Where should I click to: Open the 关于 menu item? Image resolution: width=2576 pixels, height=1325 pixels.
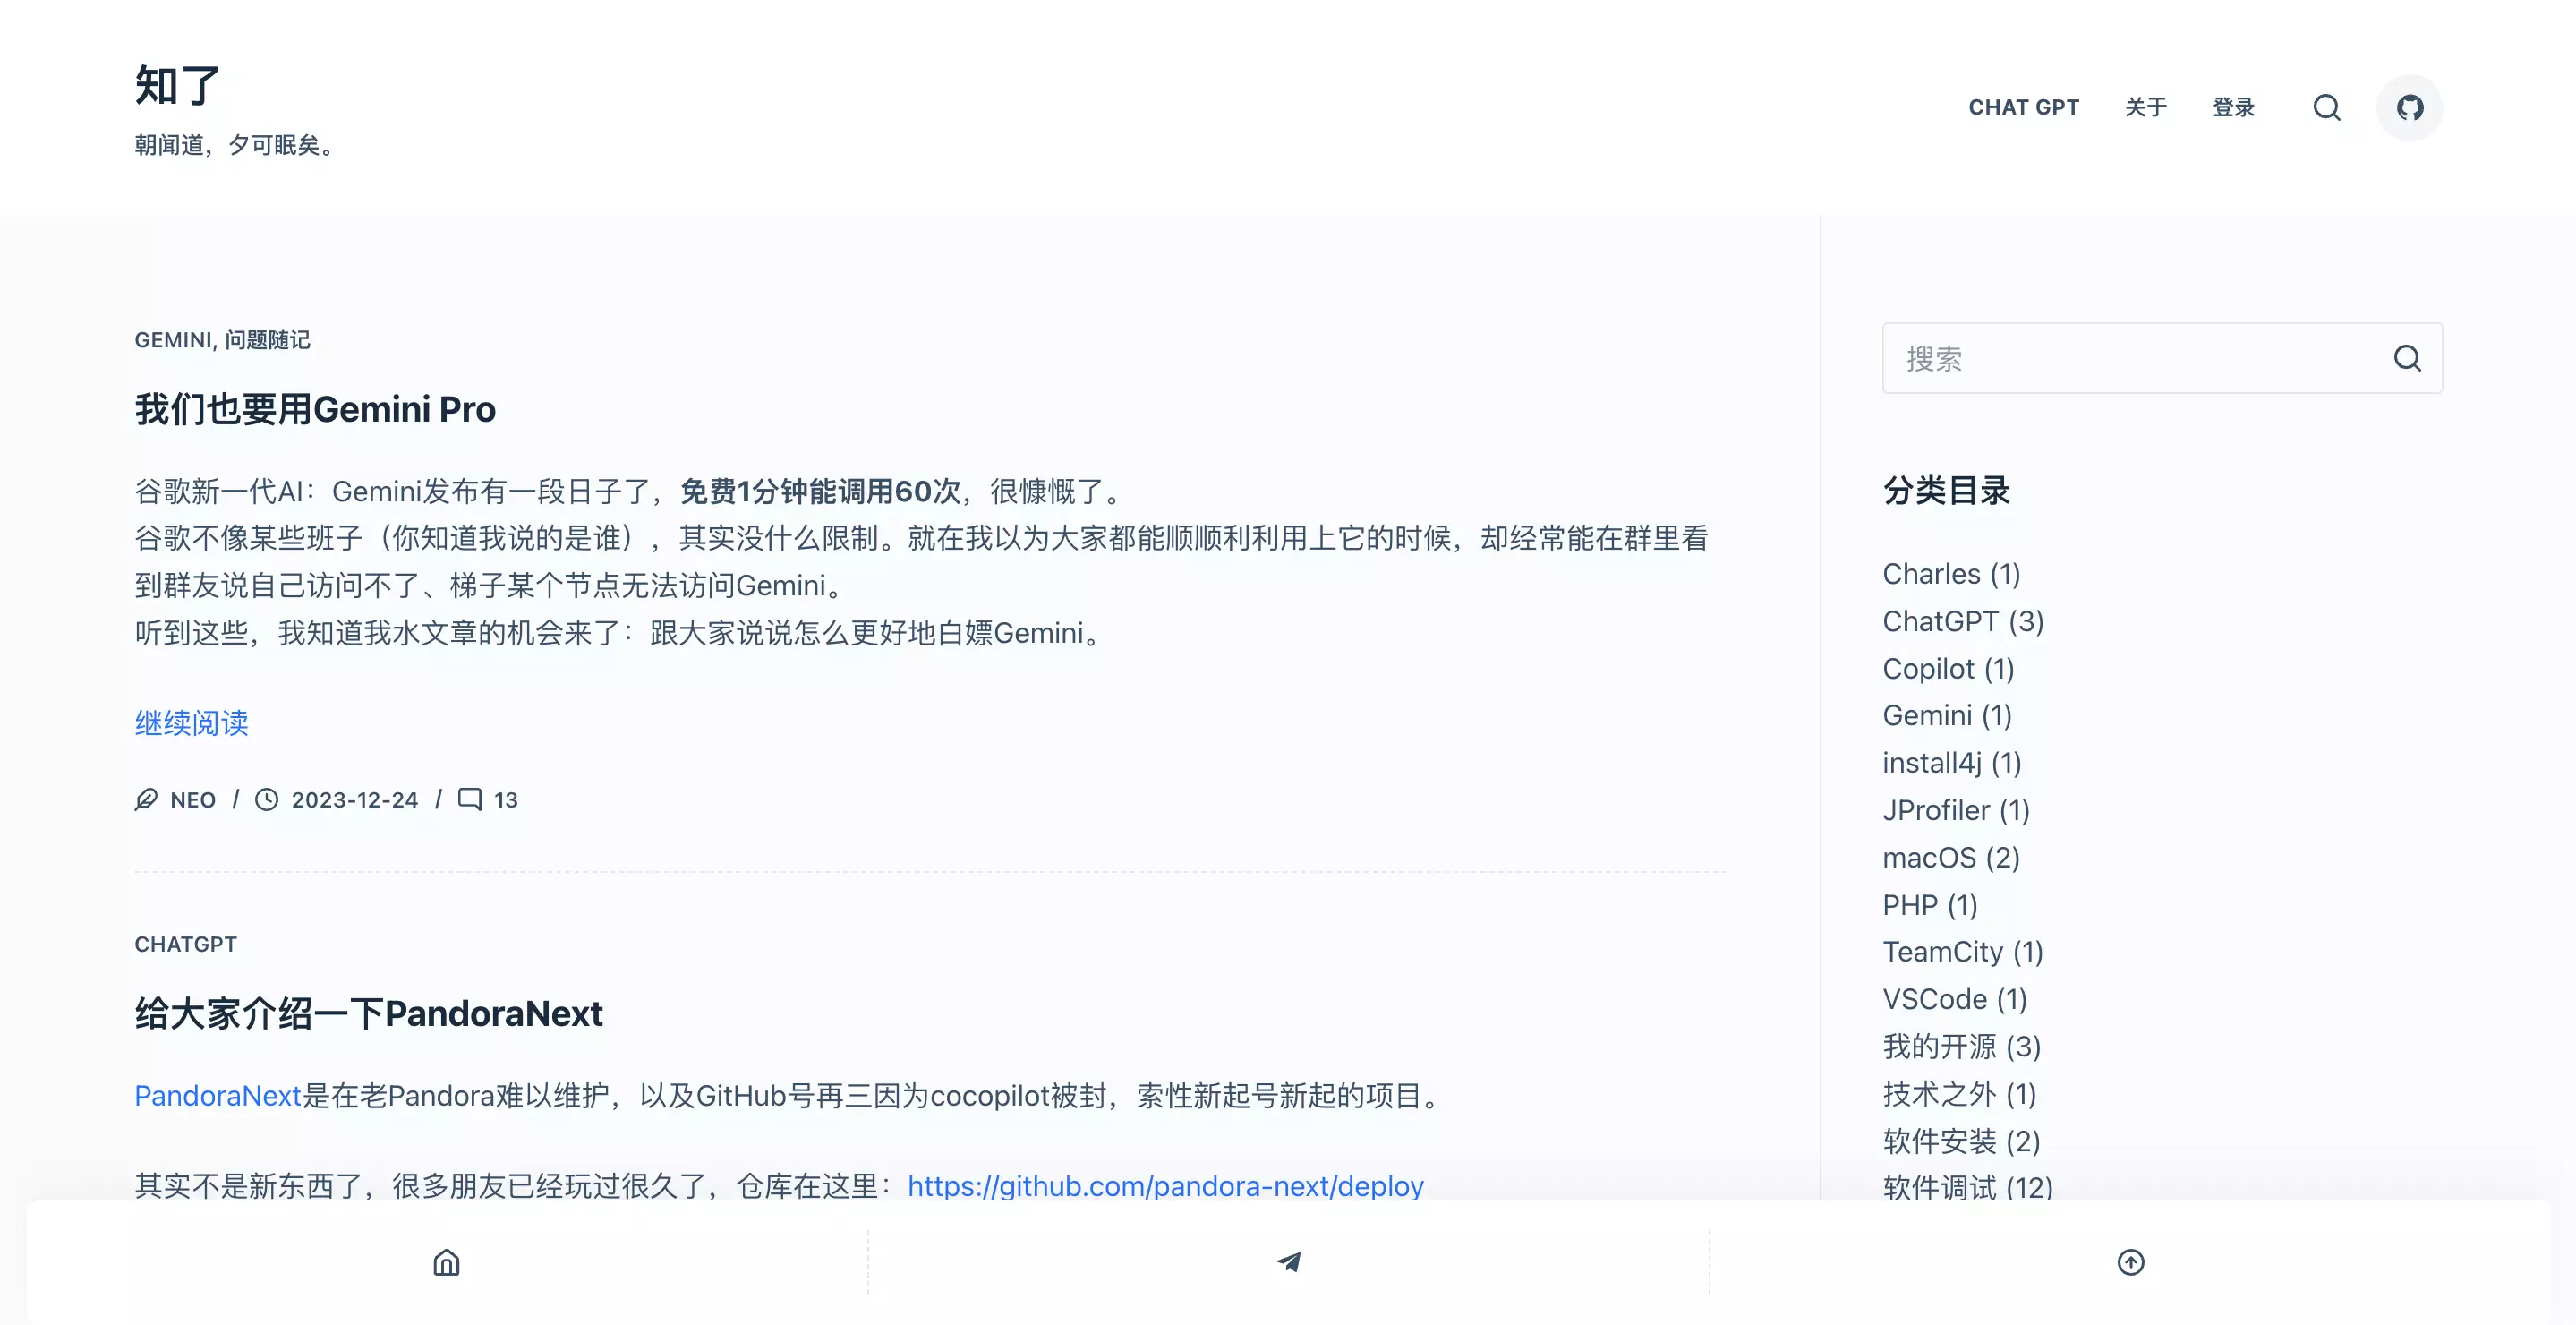tap(2146, 107)
